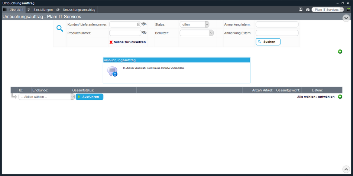The width and height of the screenshot is (353, 176).
Task: Click binoculars icon next to Kunden/Lieferantennummer field
Action: [x=144, y=24]
